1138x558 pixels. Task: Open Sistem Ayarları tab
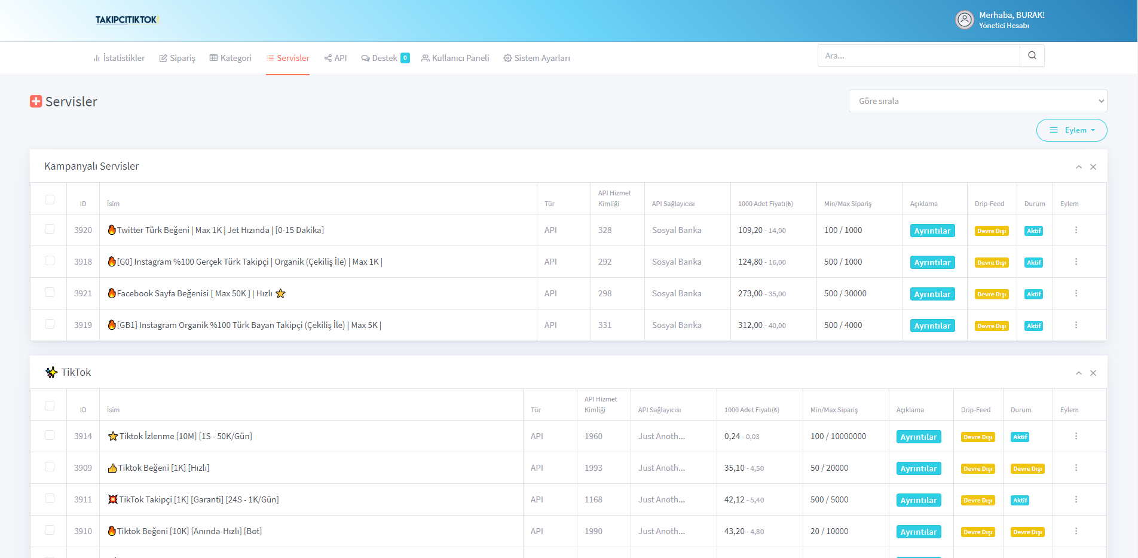(x=536, y=58)
